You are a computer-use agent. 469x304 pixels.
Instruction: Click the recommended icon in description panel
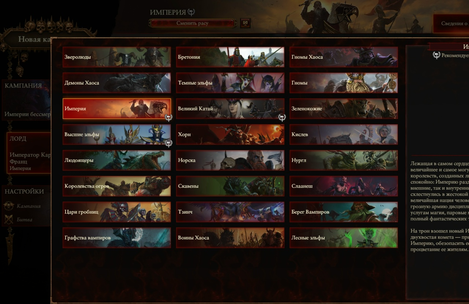(436, 55)
